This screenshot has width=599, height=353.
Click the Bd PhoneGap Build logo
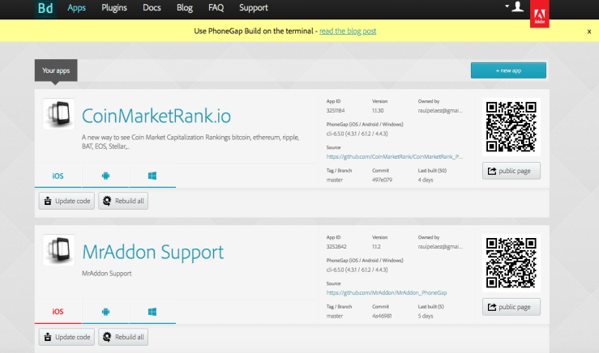[x=45, y=9]
